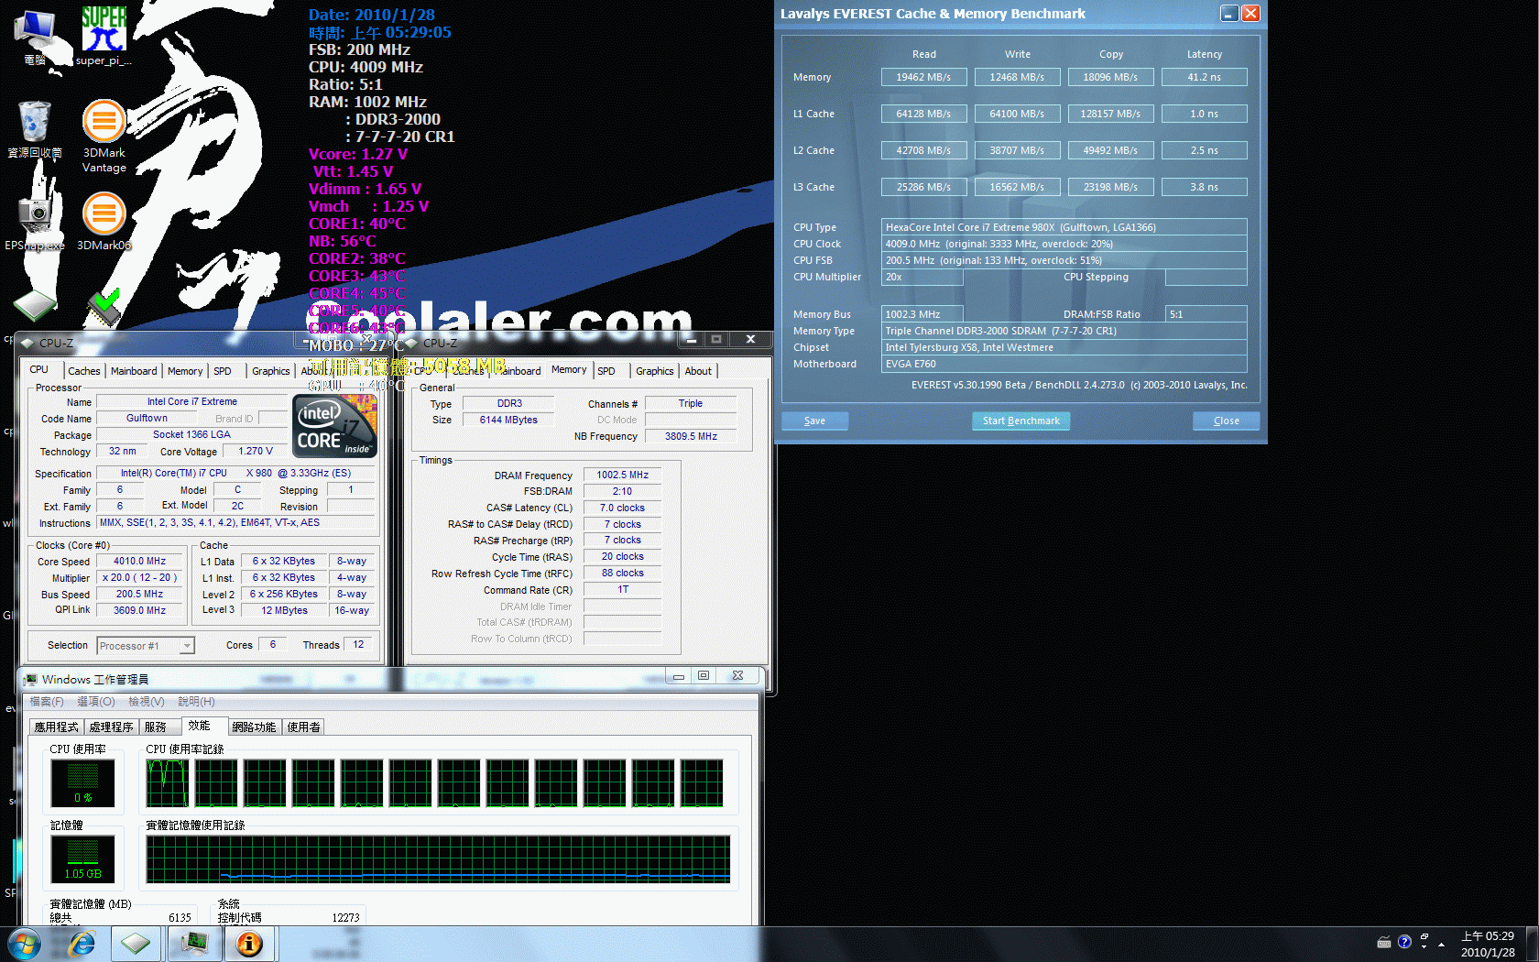Open the Graphics tab in right CPU-Z
This screenshot has height=962, width=1539.
click(655, 371)
